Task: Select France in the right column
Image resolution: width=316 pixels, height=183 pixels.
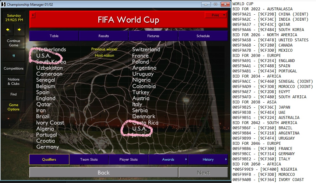Action: click(140, 56)
